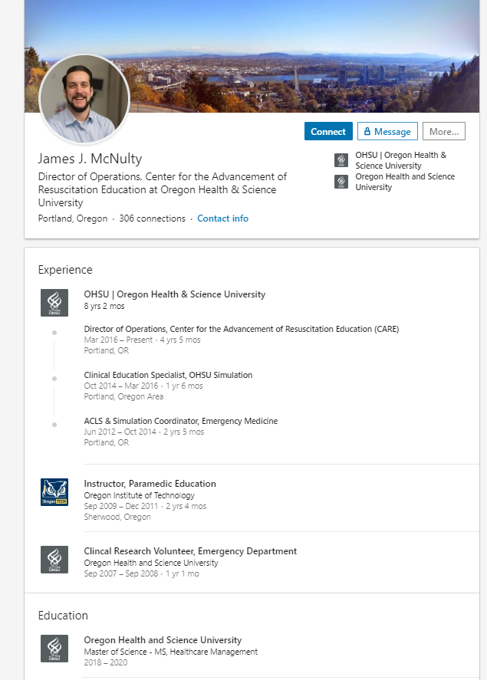Viewport: 487px width, 680px height.
Task: Click Oregon Tech owl logo icon
Action: point(54,491)
